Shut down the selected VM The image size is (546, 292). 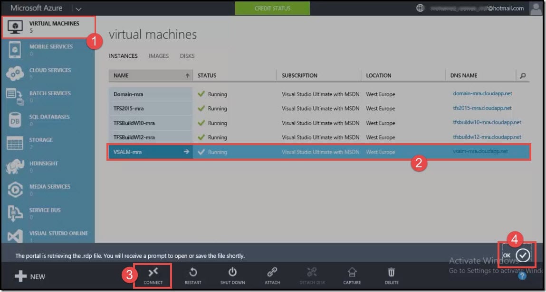tap(232, 276)
